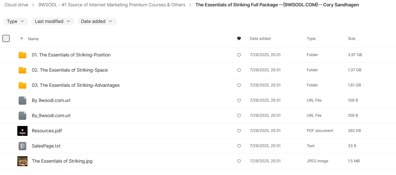Viewport: 396px width, 175px height.
Task: Expand the Last modified filter
Action: 53,22
